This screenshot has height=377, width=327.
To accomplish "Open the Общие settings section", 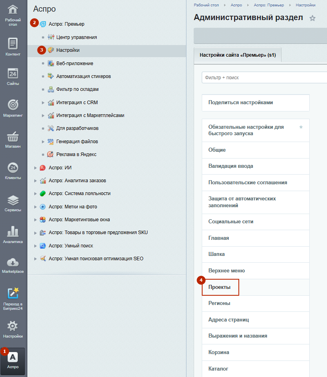I will coord(256,150).
